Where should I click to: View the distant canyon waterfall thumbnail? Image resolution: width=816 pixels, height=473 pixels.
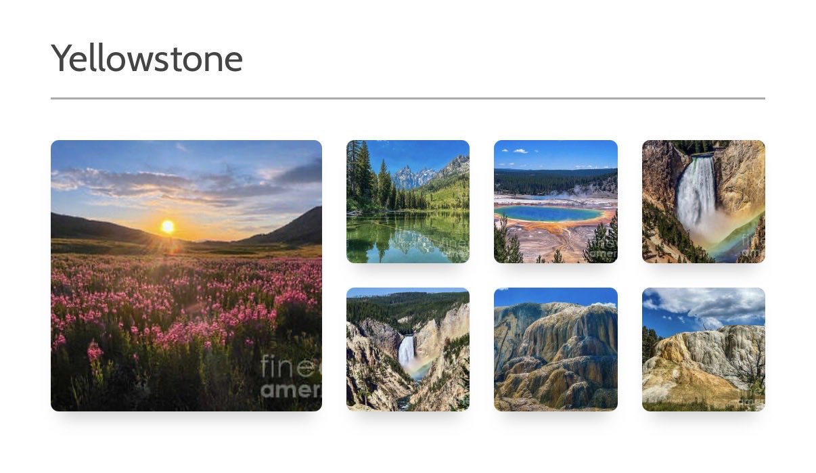point(407,349)
